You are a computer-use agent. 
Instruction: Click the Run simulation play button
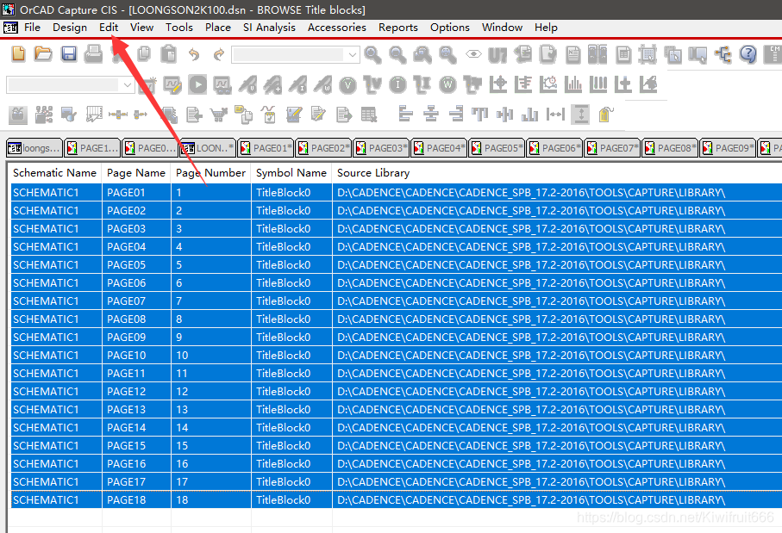pyautogui.click(x=198, y=84)
